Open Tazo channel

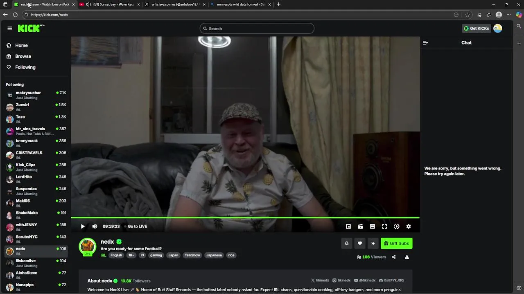pyautogui.click(x=36, y=119)
